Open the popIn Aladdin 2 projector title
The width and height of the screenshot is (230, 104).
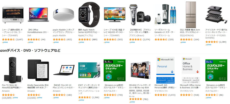[x=64, y=31]
